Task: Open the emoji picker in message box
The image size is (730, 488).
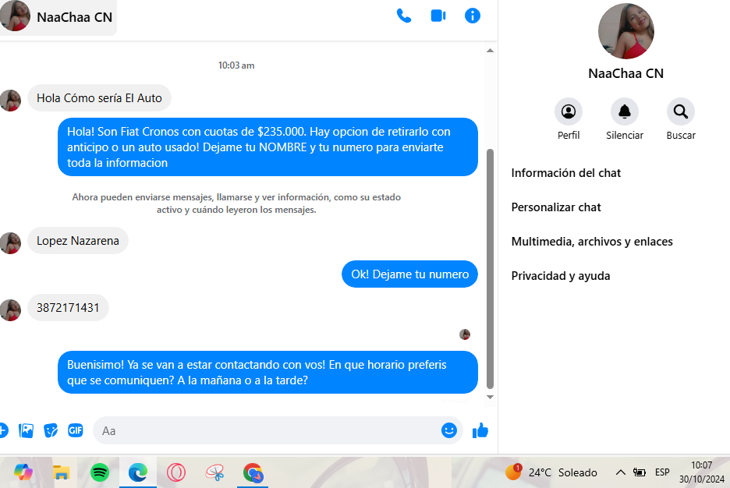Action: click(x=448, y=430)
